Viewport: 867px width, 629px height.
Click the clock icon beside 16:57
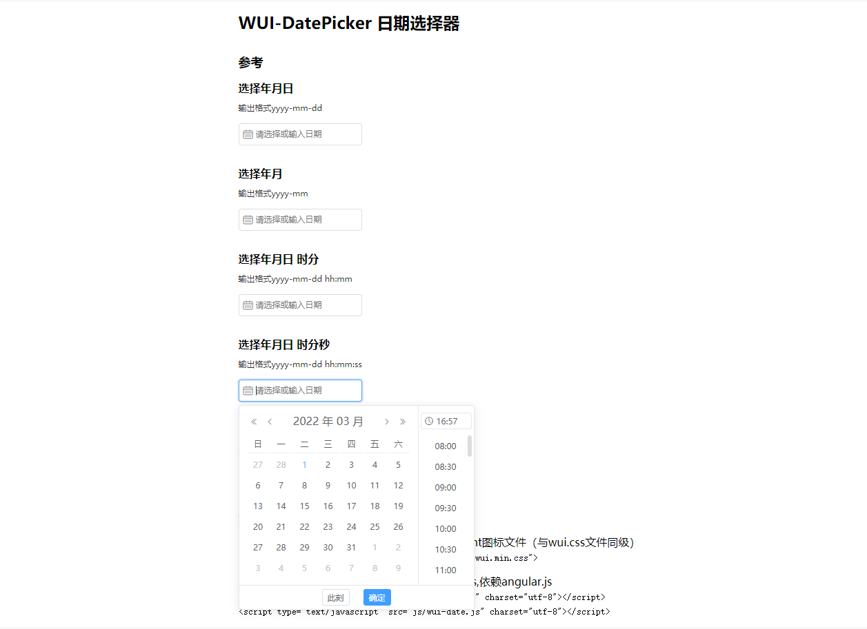click(x=429, y=421)
